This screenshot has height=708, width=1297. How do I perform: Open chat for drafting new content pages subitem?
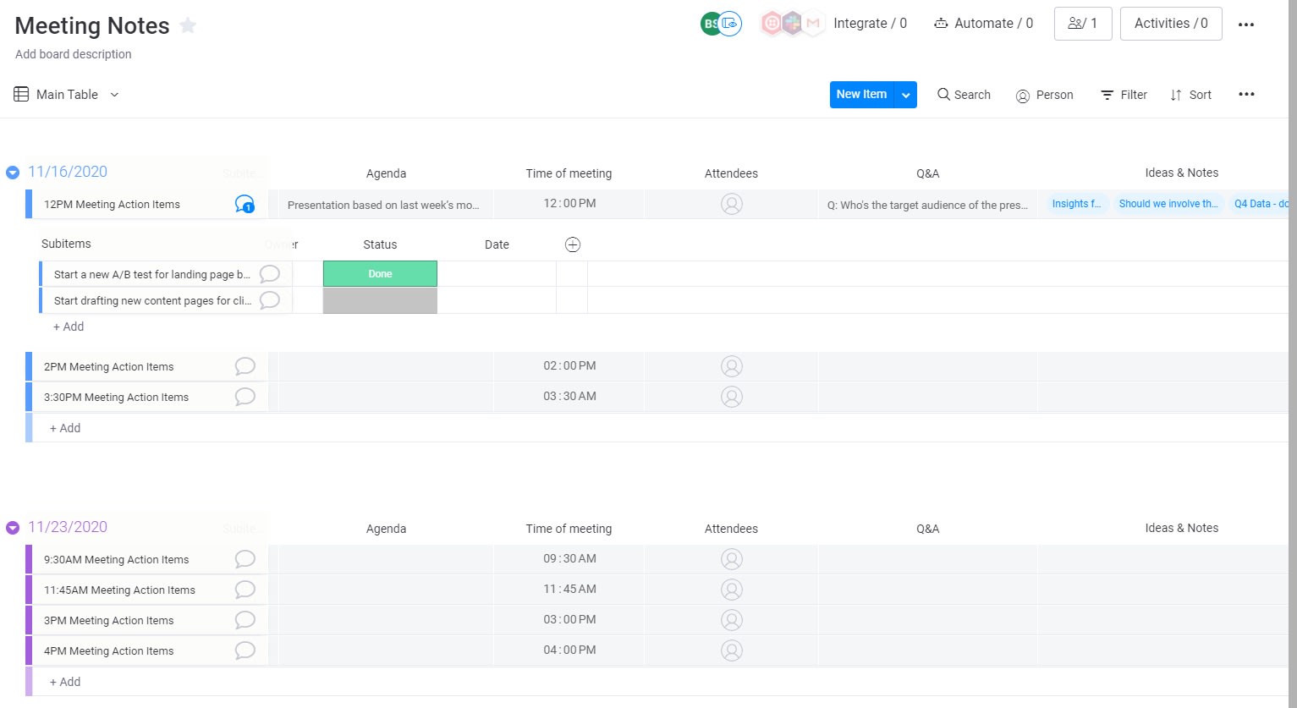click(x=269, y=300)
